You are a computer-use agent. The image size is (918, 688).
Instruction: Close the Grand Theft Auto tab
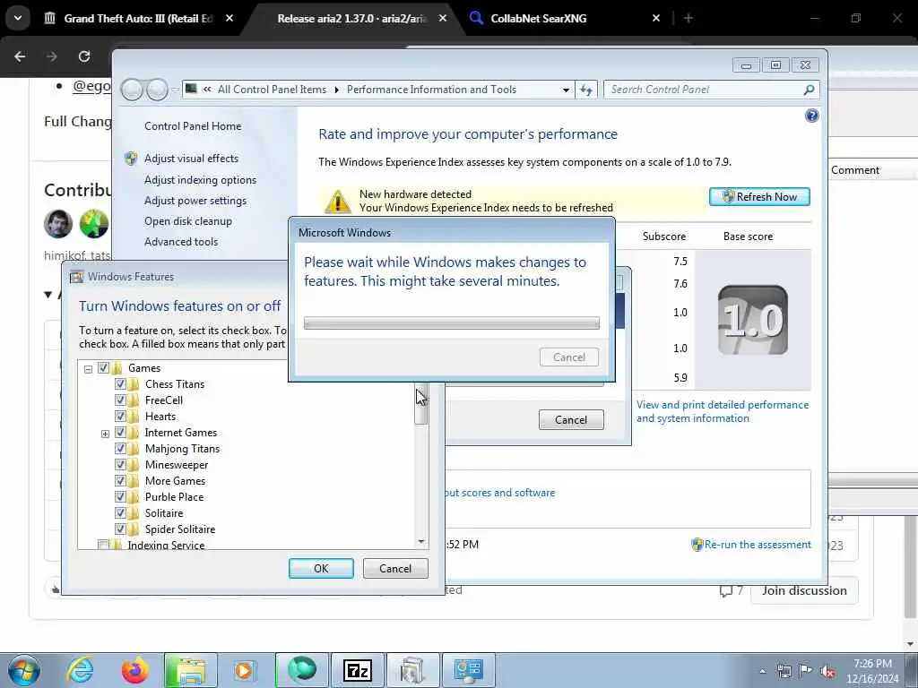(229, 18)
